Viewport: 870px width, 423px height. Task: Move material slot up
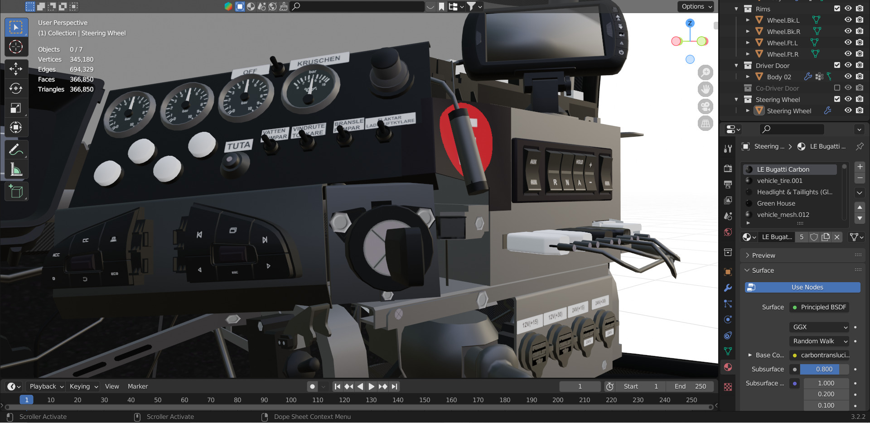pyautogui.click(x=860, y=207)
